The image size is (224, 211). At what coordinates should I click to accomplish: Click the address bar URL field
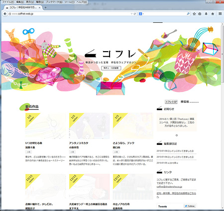(70, 14)
